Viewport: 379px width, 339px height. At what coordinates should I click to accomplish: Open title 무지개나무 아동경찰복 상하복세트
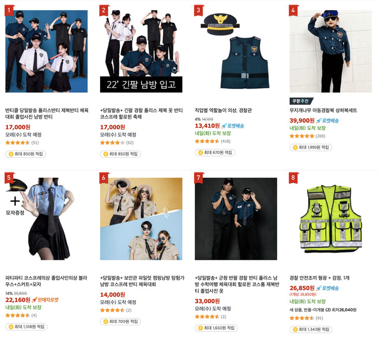click(x=323, y=111)
